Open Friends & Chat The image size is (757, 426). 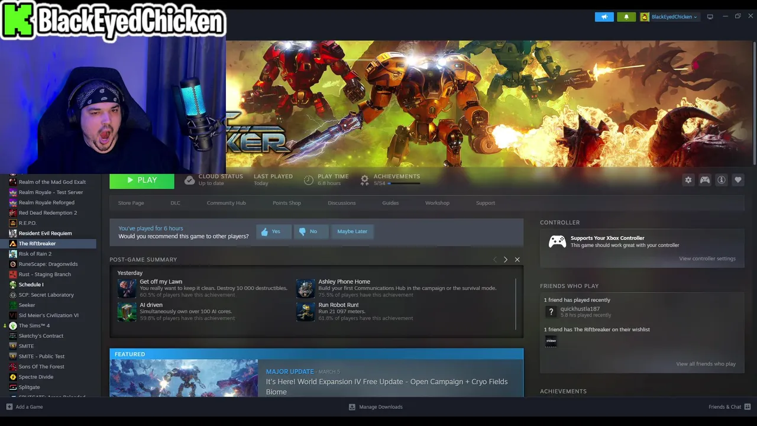click(x=730, y=407)
